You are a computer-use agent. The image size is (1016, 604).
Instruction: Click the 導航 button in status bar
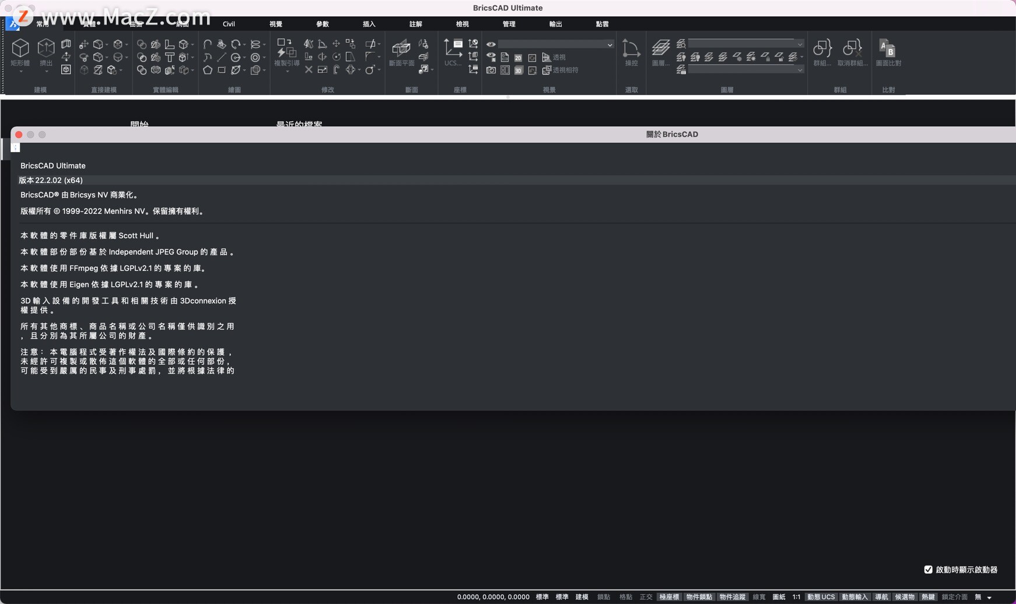point(881,597)
